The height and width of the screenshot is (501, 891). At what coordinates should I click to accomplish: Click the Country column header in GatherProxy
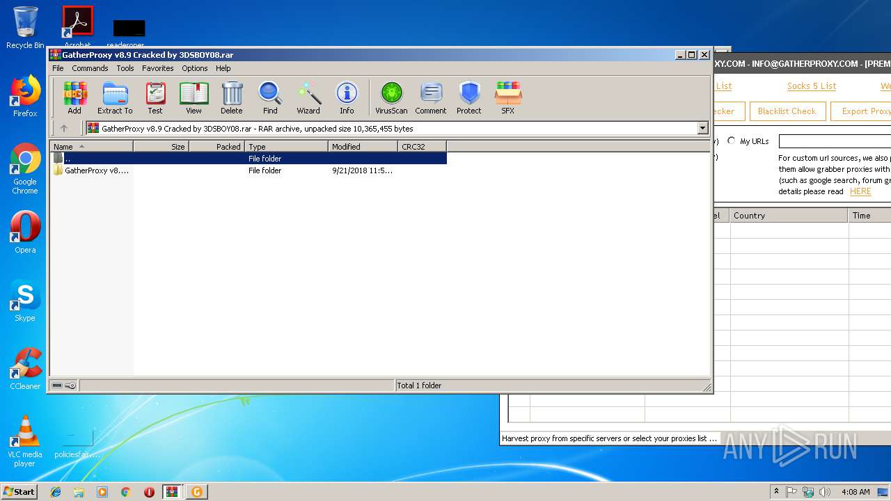(789, 216)
